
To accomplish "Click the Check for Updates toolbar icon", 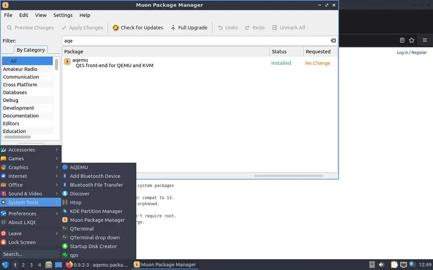I will (116, 28).
